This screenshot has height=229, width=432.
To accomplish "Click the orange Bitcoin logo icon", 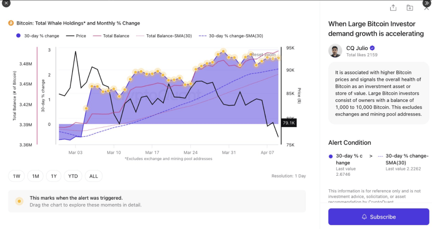I will pyautogui.click(x=11, y=23).
